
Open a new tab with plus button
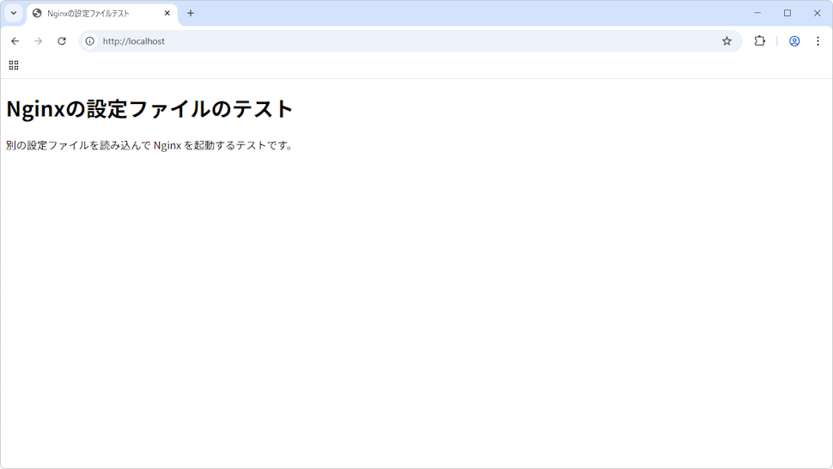coord(191,13)
